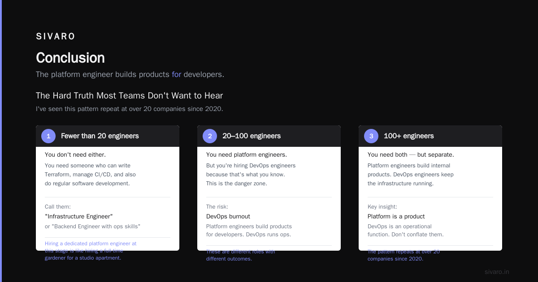Click the number 1 circle badge
Image resolution: width=538 pixels, height=282 pixels.
48,136
